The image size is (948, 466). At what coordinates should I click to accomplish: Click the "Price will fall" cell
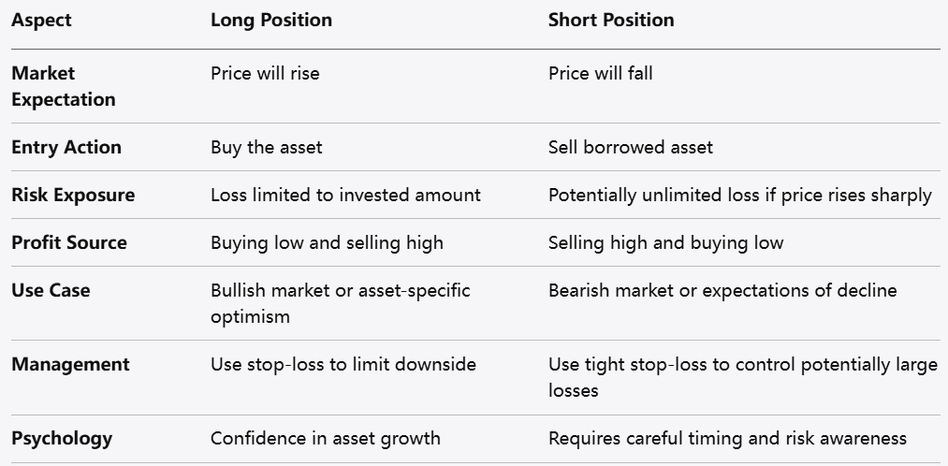[x=600, y=73]
